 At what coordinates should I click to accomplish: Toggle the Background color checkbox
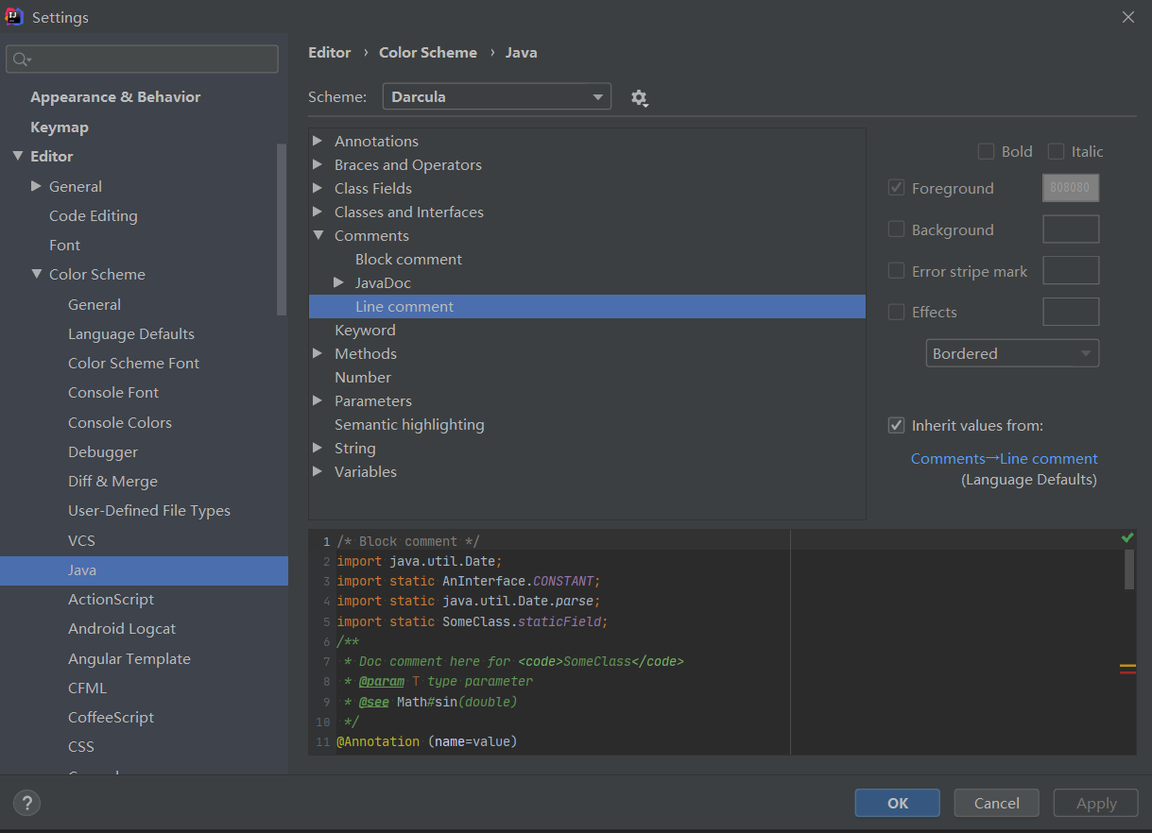coord(897,229)
